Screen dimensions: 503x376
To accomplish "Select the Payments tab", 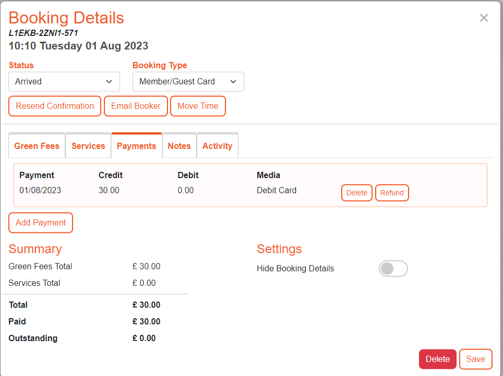I will pos(136,146).
